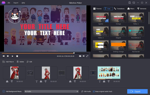Click the filter icon under the second clip
Viewport: 150px width, 95px height.
pos(41,82)
